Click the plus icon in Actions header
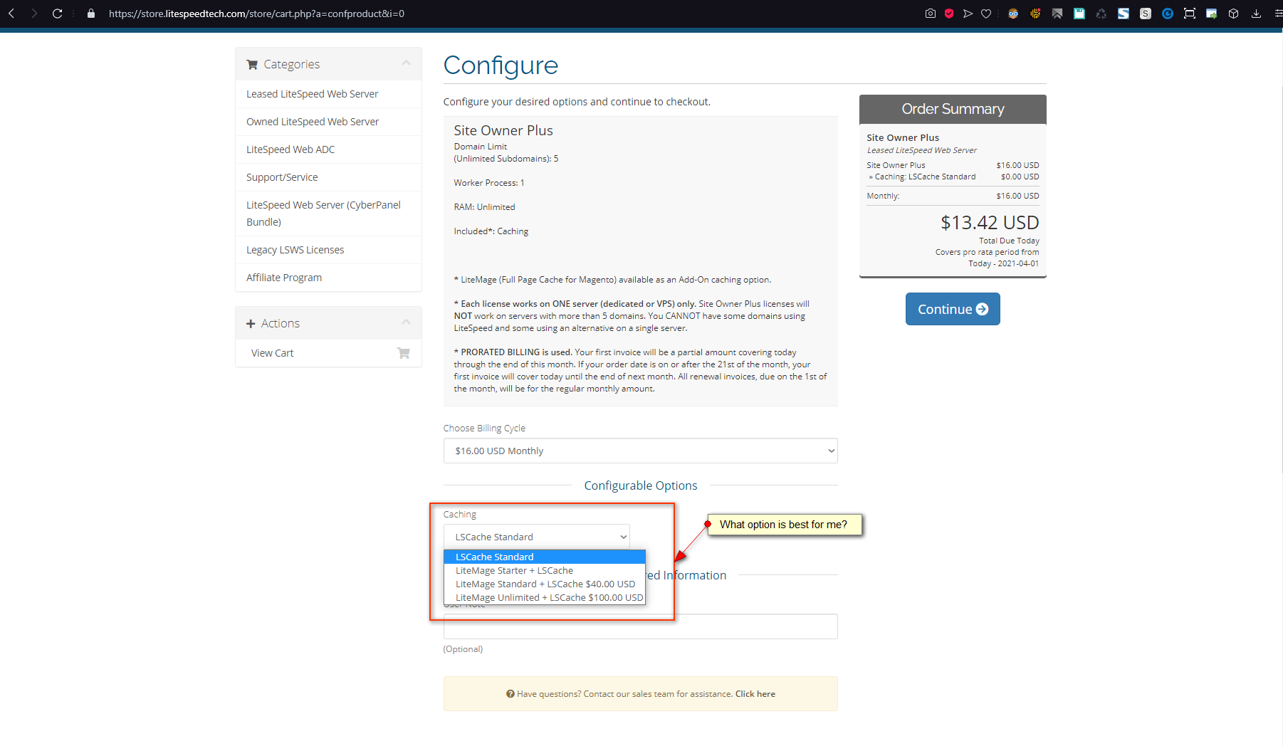Image resolution: width=1283 pixels, height=746 pixels. 251,324
